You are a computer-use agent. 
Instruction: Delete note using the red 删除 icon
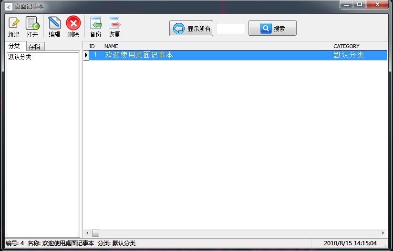(x=73, y=23)
